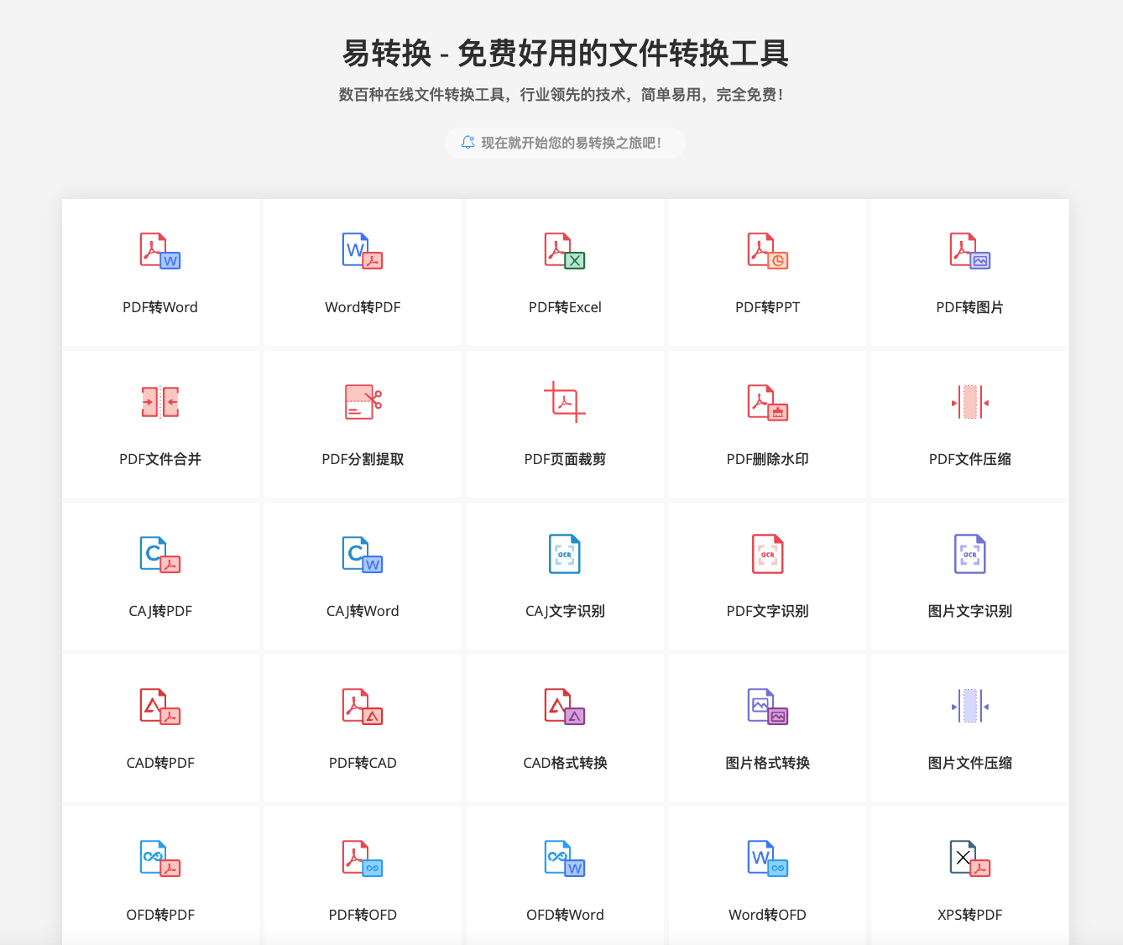Click the CAJ文字识别 label text
This screenshot has width=1123, height=945.
click(565, 611)
